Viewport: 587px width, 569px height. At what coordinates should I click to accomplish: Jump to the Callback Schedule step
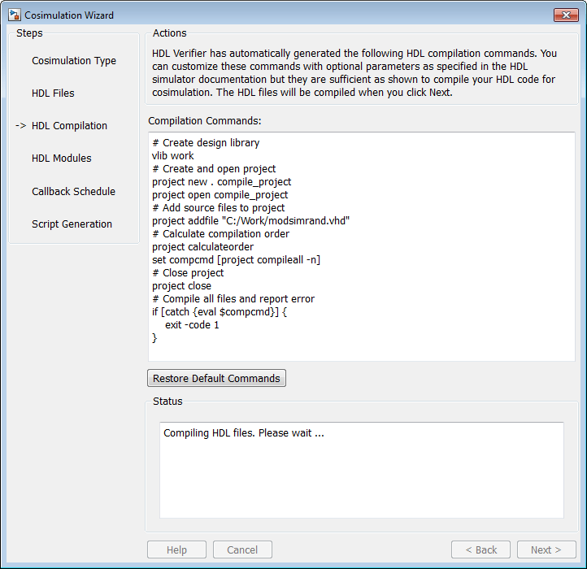73,192
